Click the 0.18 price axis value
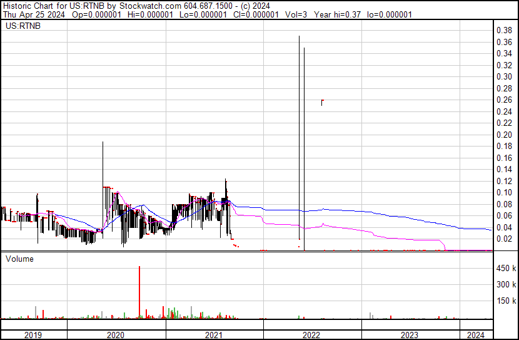The height and width of the screenshot is (340, 519). pos(504,146)
